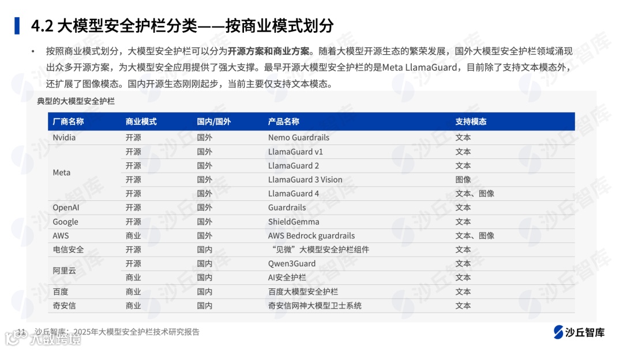Click '开源' in the 电信安全 row
The image size is (623, 350).
[x=133, y=250]
